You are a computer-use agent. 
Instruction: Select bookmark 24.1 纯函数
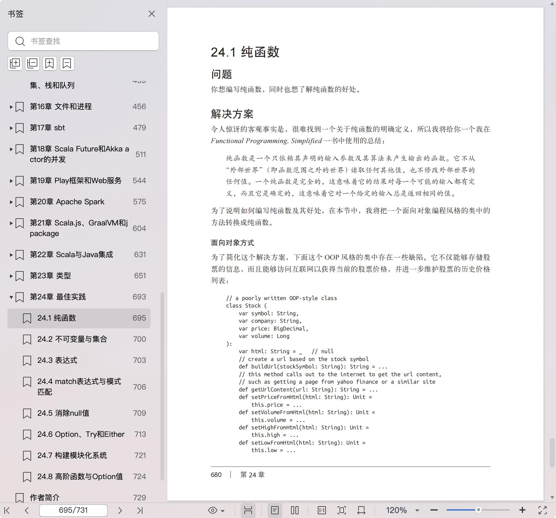coord(79,318)
